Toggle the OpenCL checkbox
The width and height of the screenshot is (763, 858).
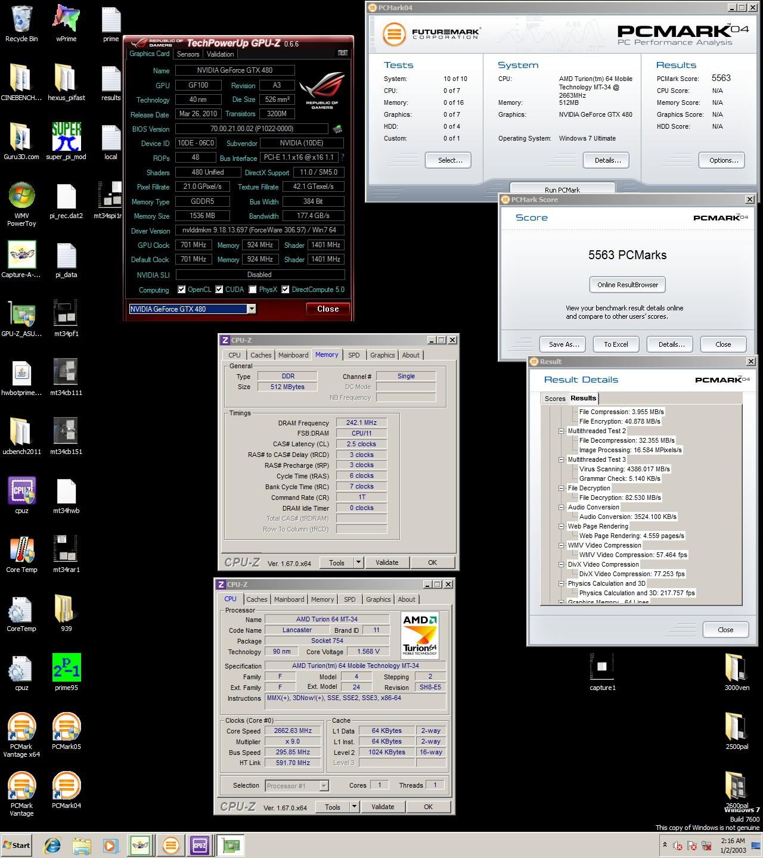[182, 290]
